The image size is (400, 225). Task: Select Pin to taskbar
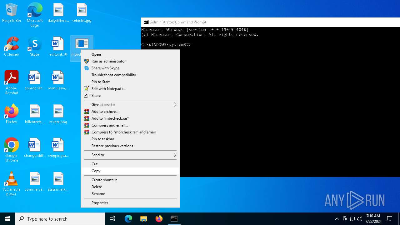pos(130,139)
